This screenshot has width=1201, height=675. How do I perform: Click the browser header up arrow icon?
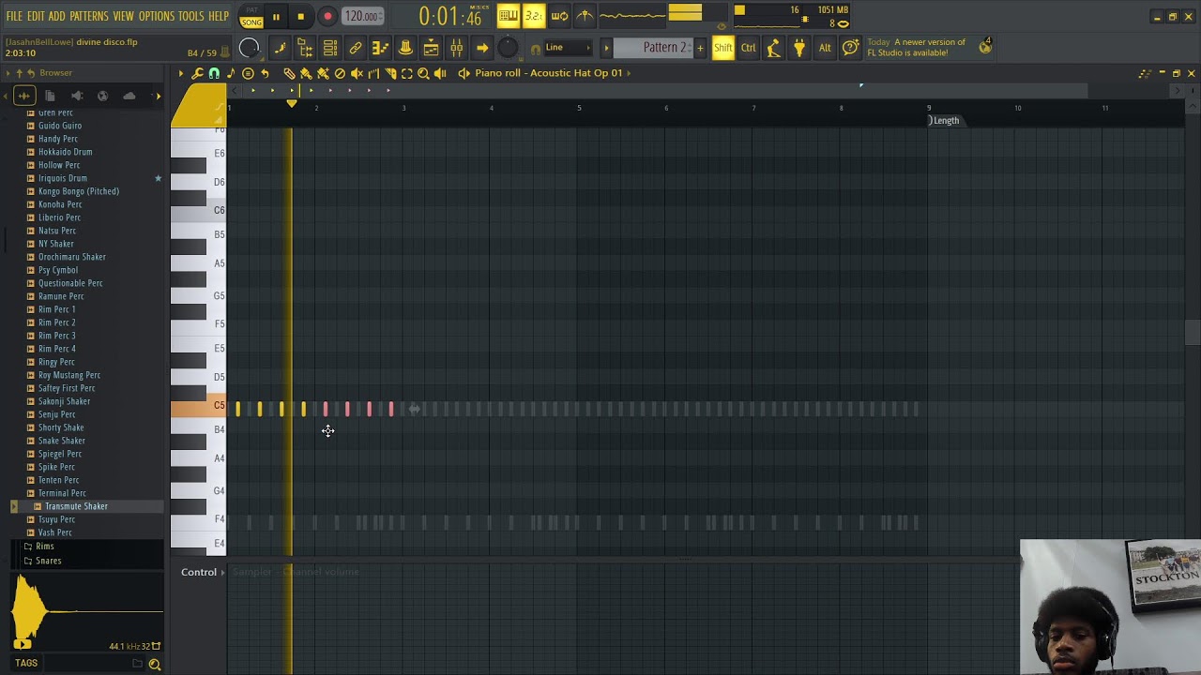(x=18, y=73)
